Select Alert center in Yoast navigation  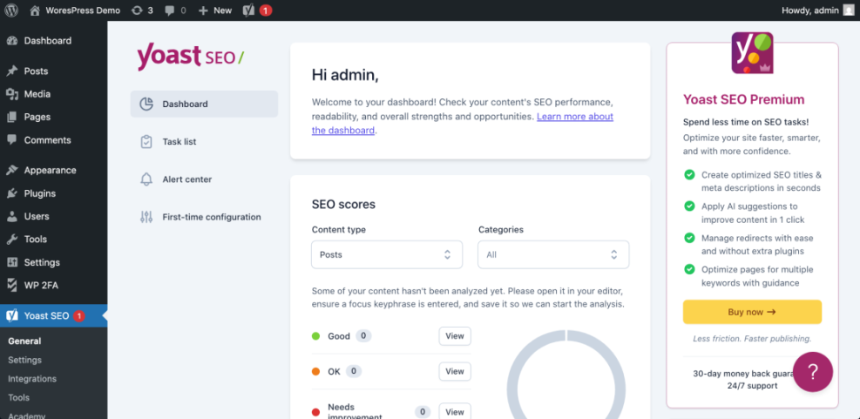pyautogui.click(x=204, y=179)
